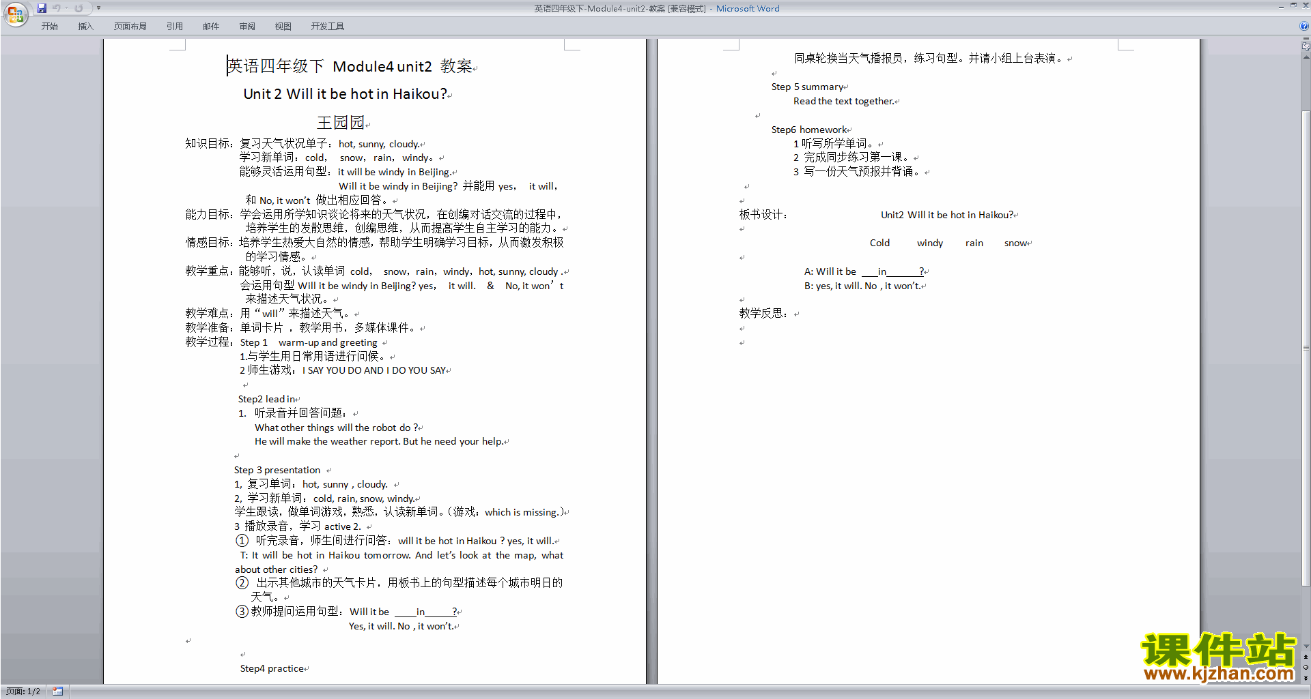Click the Next Page double-arrow button
This screenshot has width=1311, height=699.
[1306, 678]
